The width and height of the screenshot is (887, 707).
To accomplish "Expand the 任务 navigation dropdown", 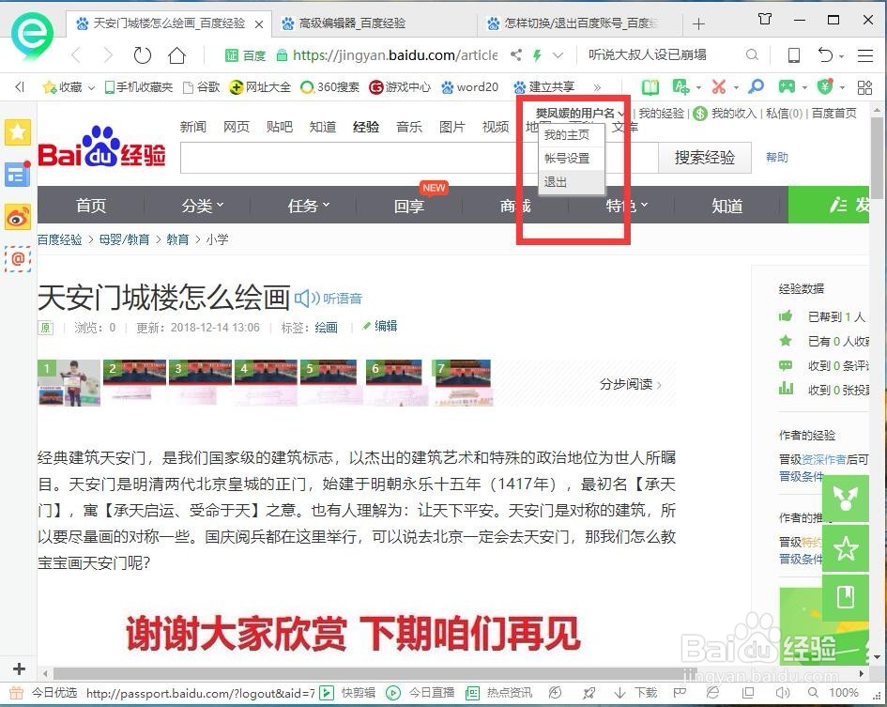I will click(x=308, y=206).
